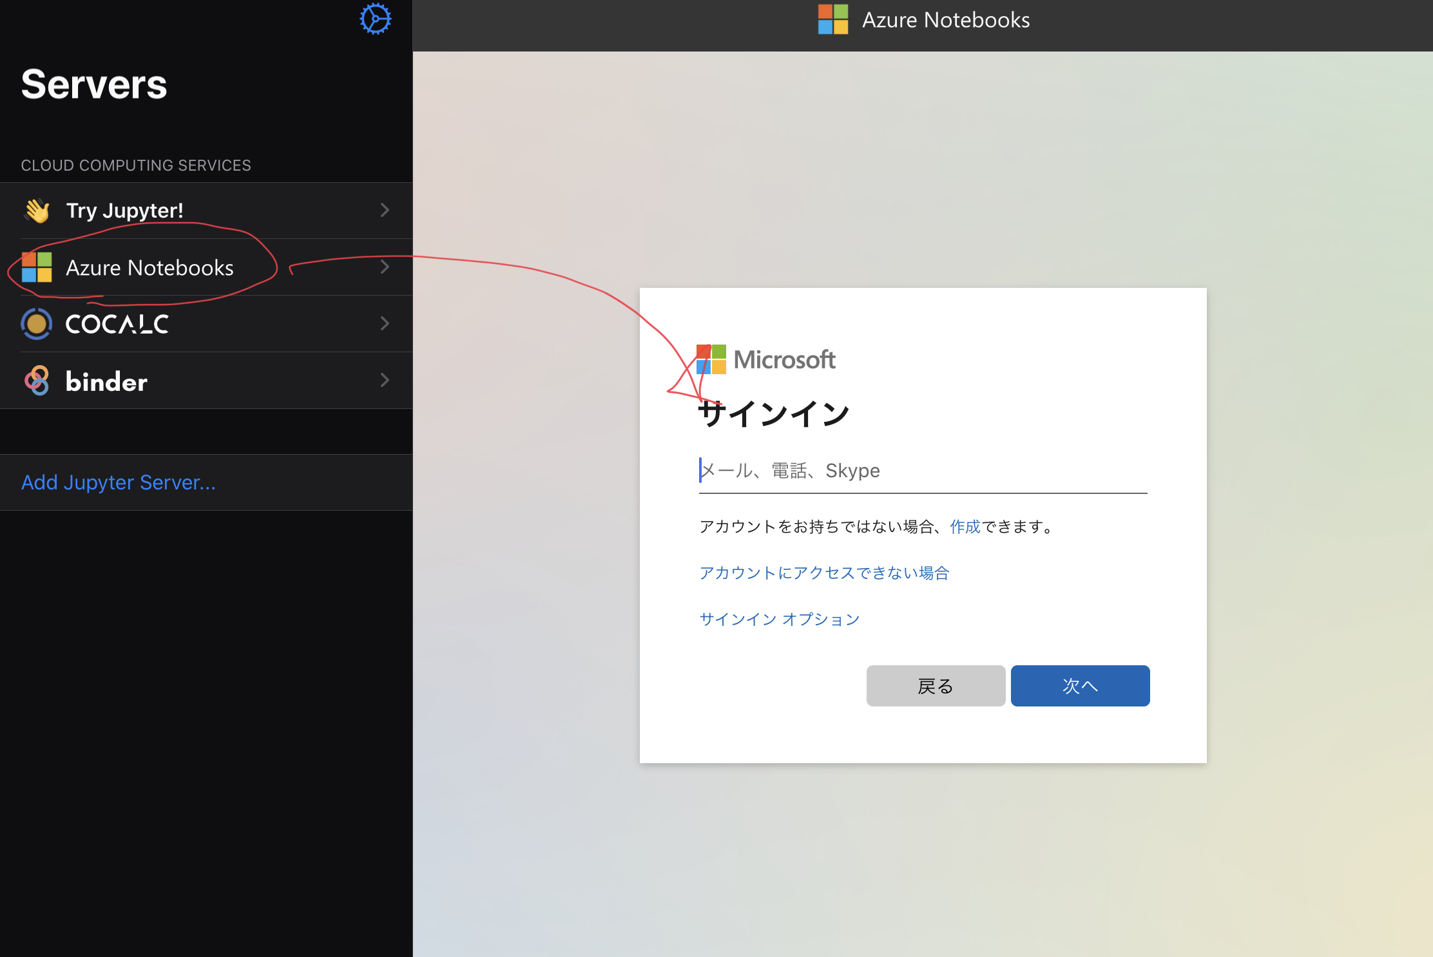Screen dimensions: 1433x957
Task: Click the Microsoft logo in sign-in card
Action: tap(711, 359)
